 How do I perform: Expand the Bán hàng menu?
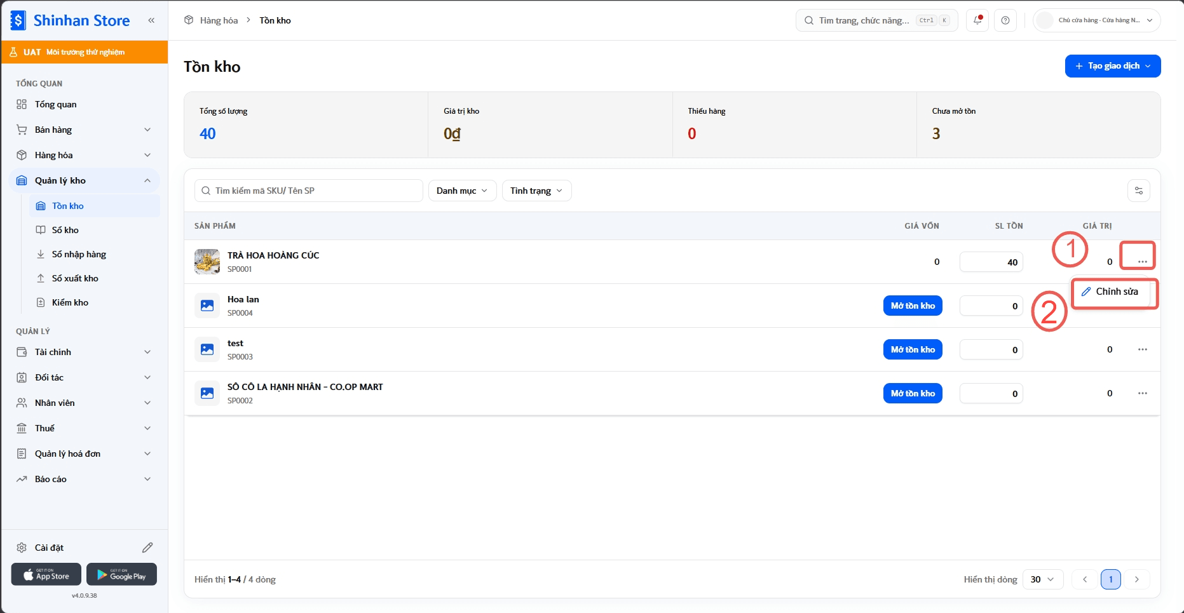tap(85, 130)
